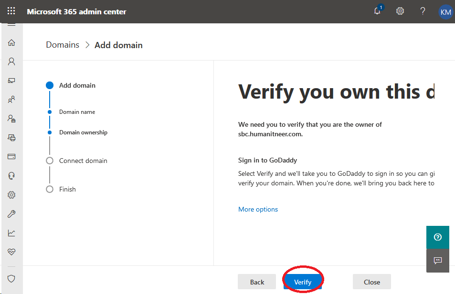
Task: Open Devices in the sidebar
Action: [x=11, y=81]
